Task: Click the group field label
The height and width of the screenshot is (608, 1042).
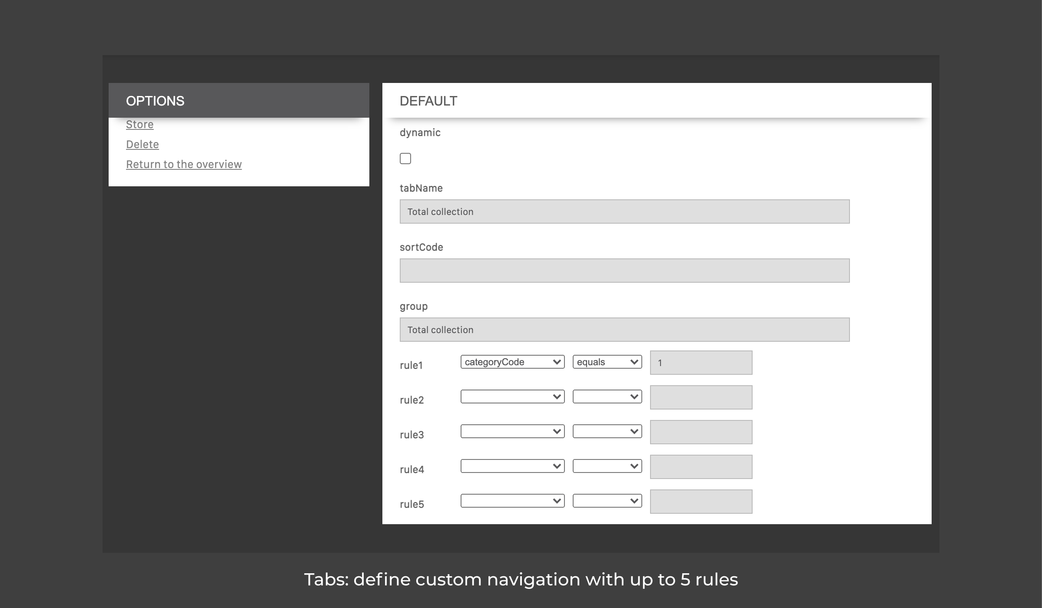Action: click(413, 307)
